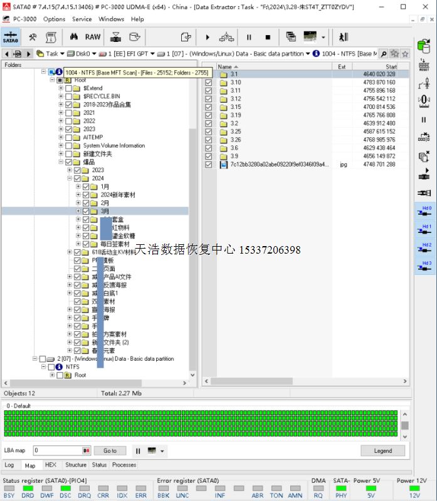Open the RAW recovery tool
The height and width of the screenshot is (501, 437).
tap(93, 37)
